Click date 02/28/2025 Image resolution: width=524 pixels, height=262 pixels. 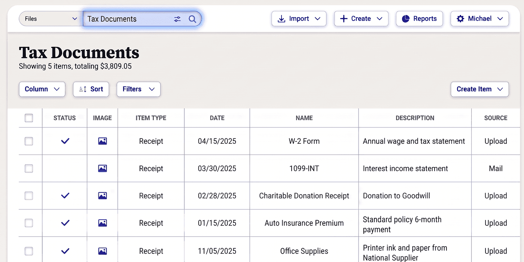pos(217,196)
